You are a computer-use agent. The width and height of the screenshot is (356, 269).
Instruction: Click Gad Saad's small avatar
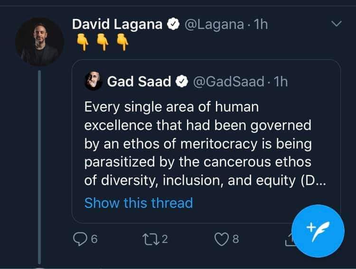pyautogui.click(x=94, y=82)
